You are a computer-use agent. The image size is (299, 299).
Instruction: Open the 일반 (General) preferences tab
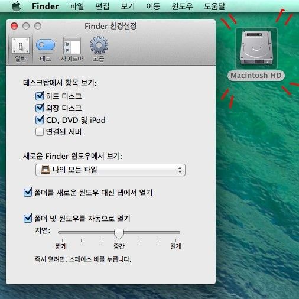click(21, 50)
